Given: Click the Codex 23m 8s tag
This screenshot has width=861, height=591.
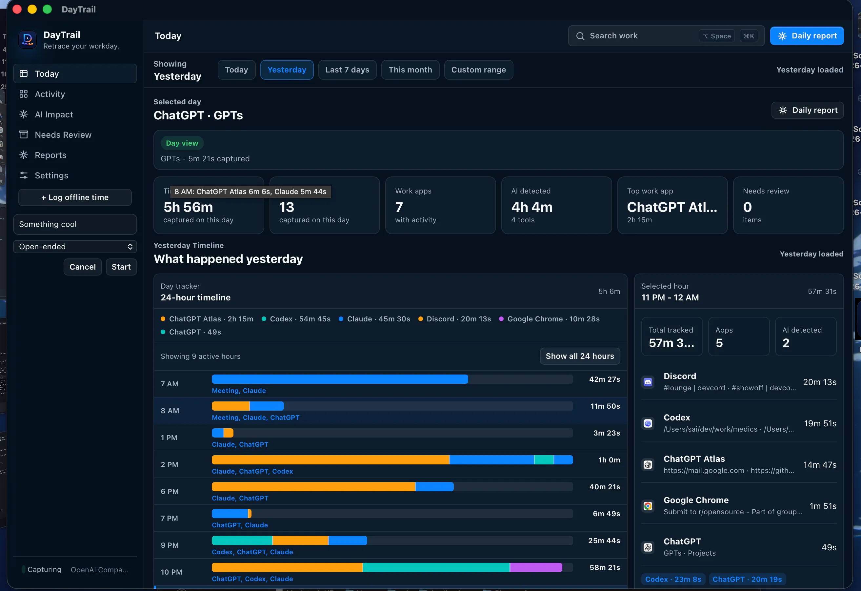Looking at the screenshot, I should click(x=673, y=579).
